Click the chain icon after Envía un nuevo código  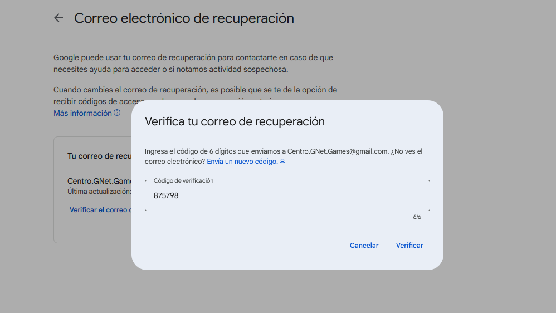pos(282,162)
